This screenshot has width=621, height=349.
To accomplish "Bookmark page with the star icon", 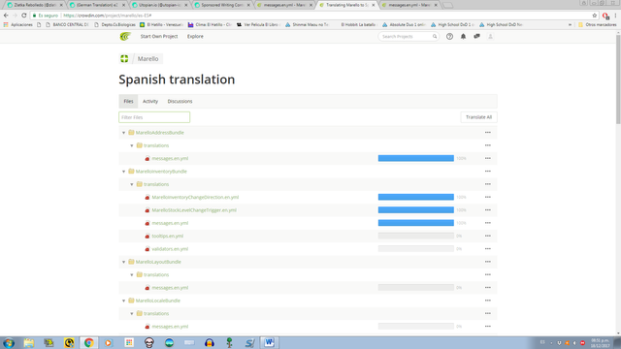I will pyautogui.click(x=595, y=16).
